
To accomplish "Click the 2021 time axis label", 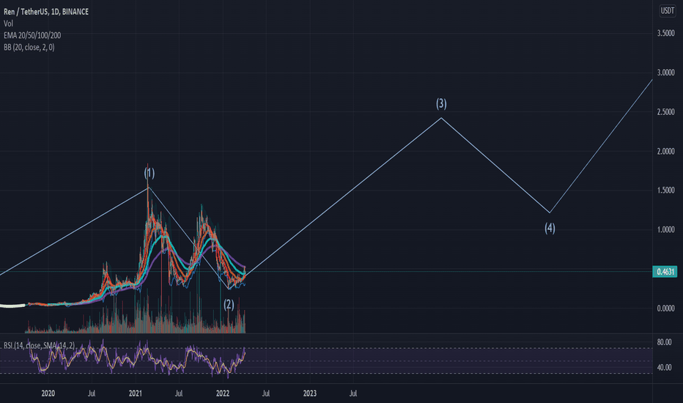I will tap(136, 393).
